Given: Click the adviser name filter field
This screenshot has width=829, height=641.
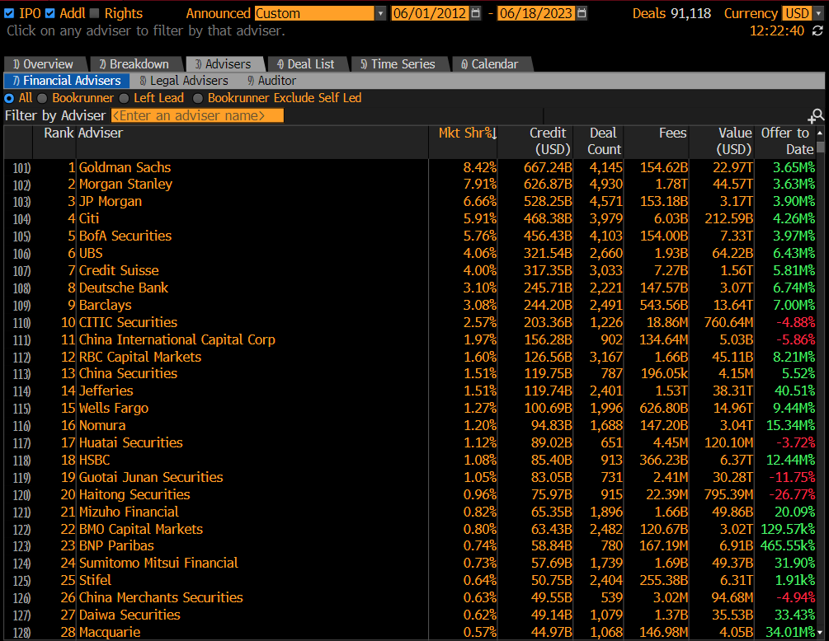Looking at the screenshot, I should click(x=197, y=115).
